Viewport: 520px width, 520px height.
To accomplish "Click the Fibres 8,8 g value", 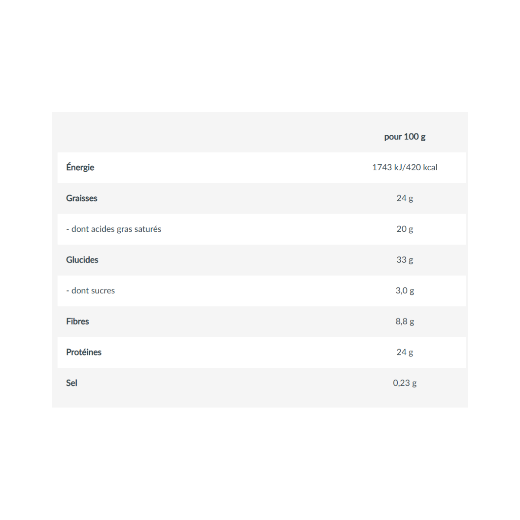I will [x=405, y=321].
